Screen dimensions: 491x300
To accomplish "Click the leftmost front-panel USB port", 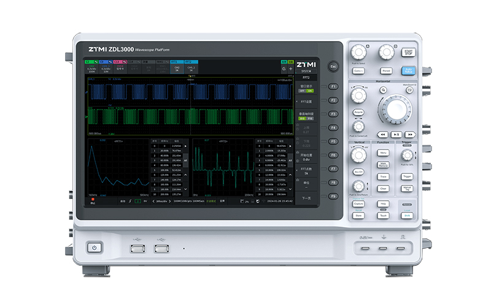I will coord(137,249).
